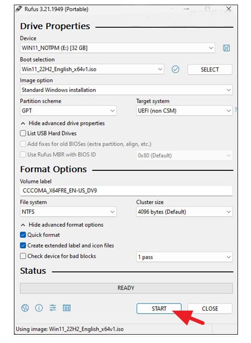Open the language globe icon
The image size is (251, 343).
point(25,308)
